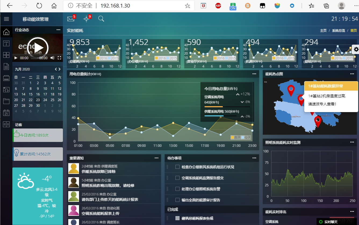Open the ABP Adblock Plus extension
The height and width of the screenshot is (225, 359).
coord(218,6)
